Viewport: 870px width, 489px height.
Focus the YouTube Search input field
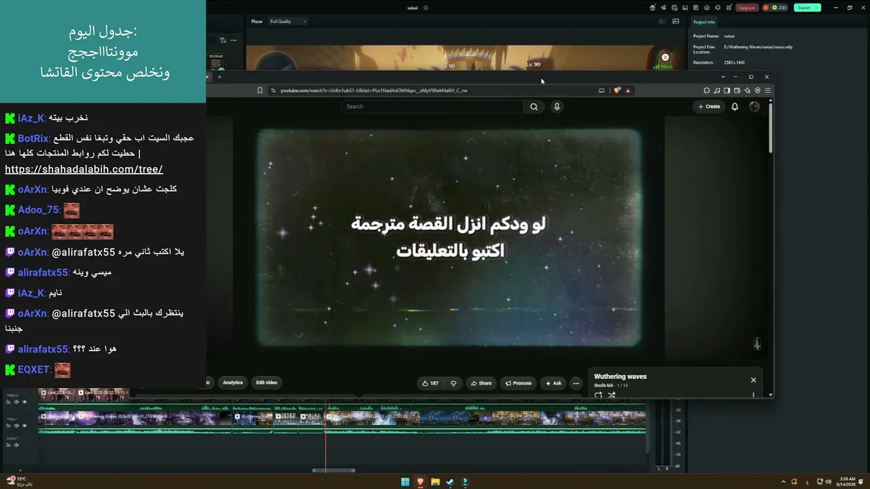tap(433, 107)
